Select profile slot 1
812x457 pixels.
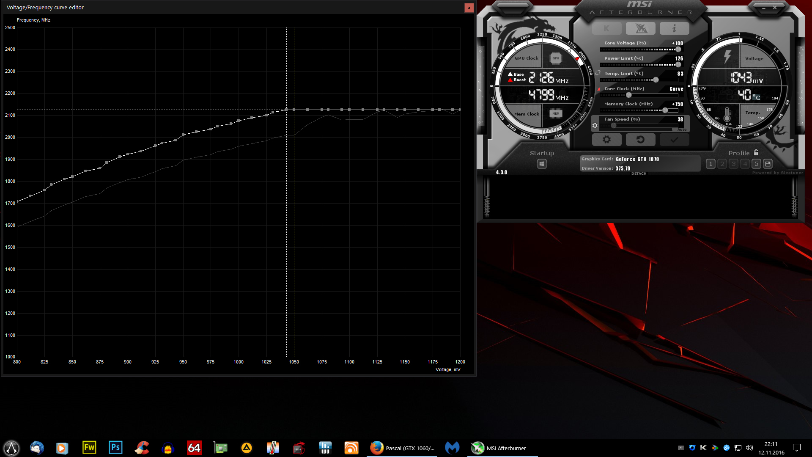point(710,164)
